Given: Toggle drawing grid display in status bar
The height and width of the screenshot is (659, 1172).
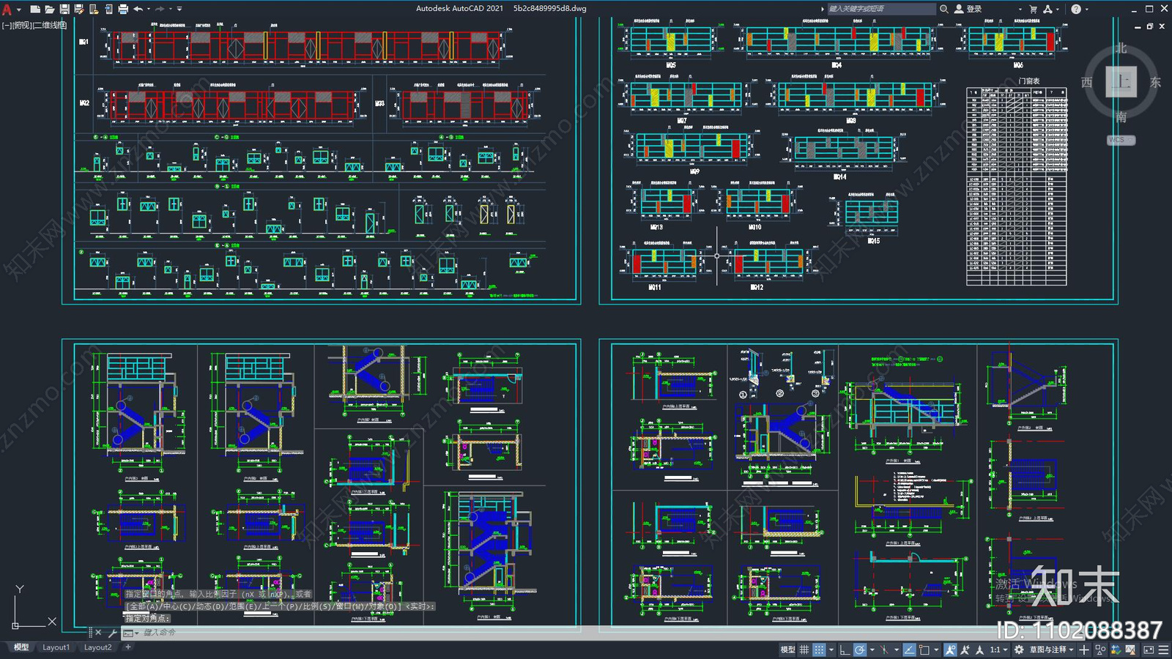Looking at the screenshot, I should point(804,649).
